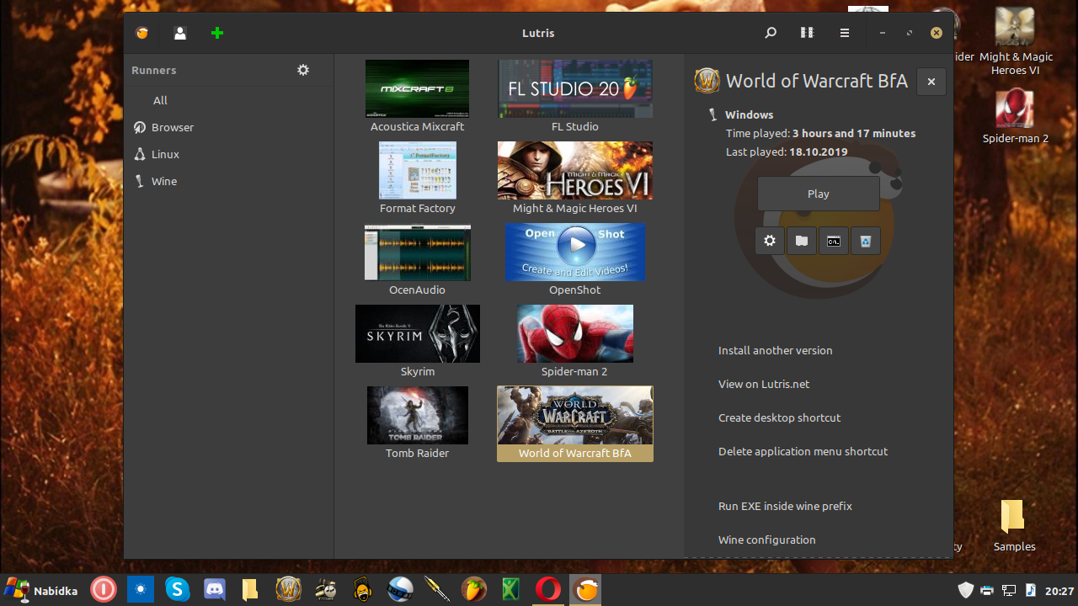Select OpenShot tile
The height and width of the screenshot is (606, 1078).
pyautogui.click(x=575, y=259)
